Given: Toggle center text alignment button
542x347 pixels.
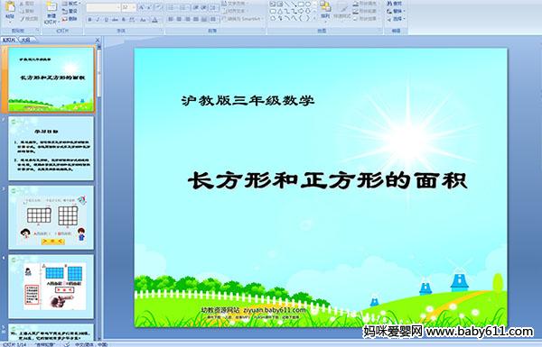Looking at the screenshot, I should coord(179,19).
